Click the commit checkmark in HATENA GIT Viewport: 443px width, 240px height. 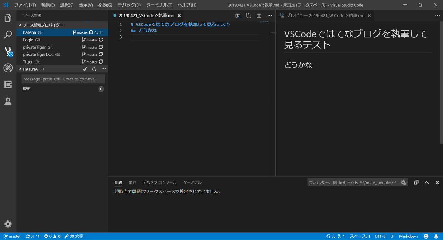[85, 69]
